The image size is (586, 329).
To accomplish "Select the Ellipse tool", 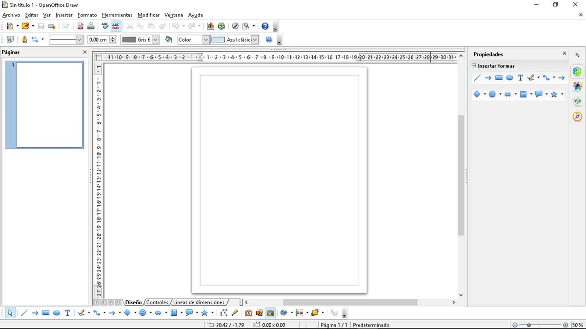I will (57, 313).
